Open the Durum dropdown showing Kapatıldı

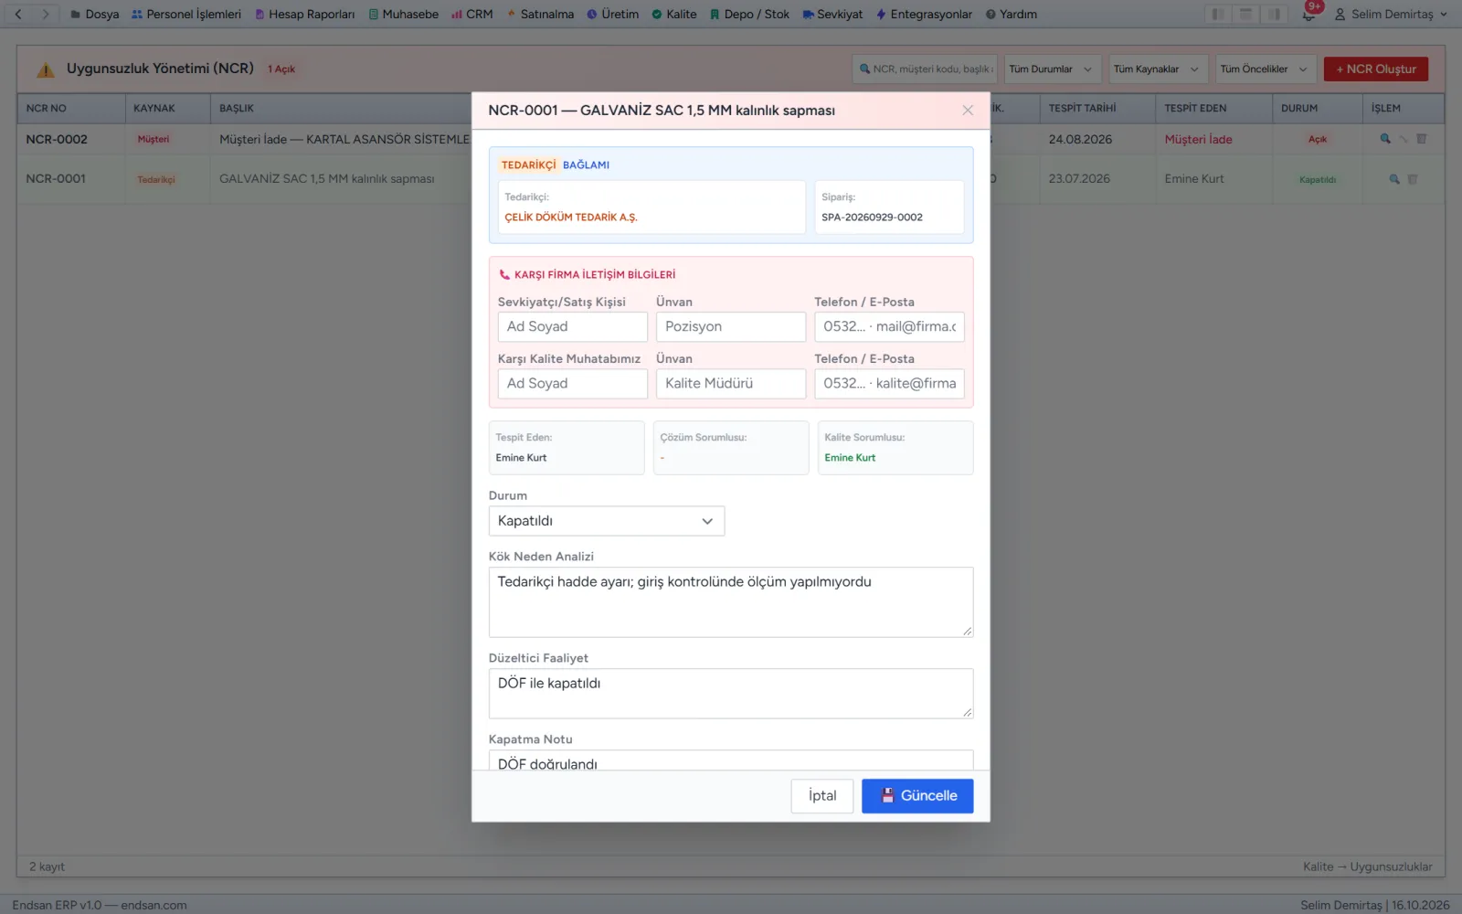(607, 521)
